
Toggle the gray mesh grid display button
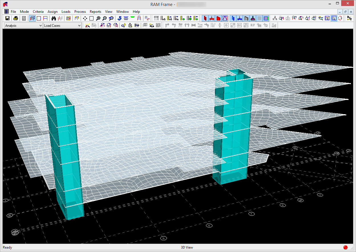(x=259, y=18)
